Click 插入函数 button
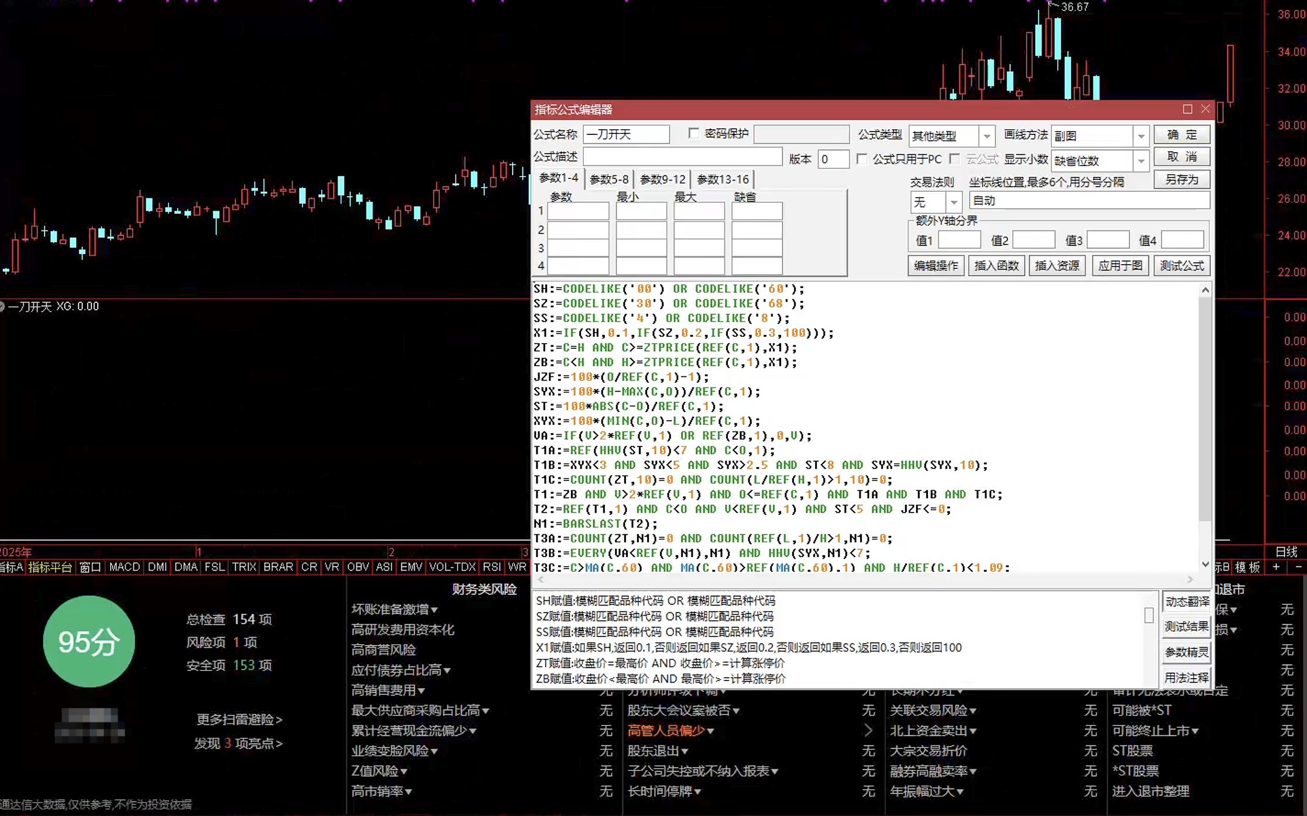Image resolution: width=1307 pixels, height=816 pixels. (996, 266)
